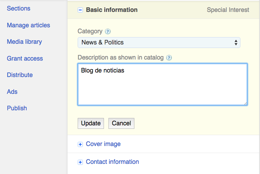Image resolution: width=260 pixels, height=174 pixels.
Task: Click the Contact information section link
Action: tap(112, 162)
